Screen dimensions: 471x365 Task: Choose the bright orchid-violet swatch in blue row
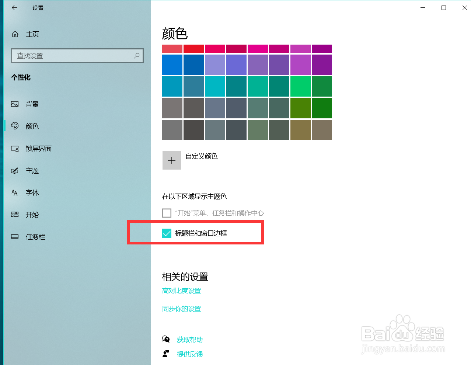(300, 65)
